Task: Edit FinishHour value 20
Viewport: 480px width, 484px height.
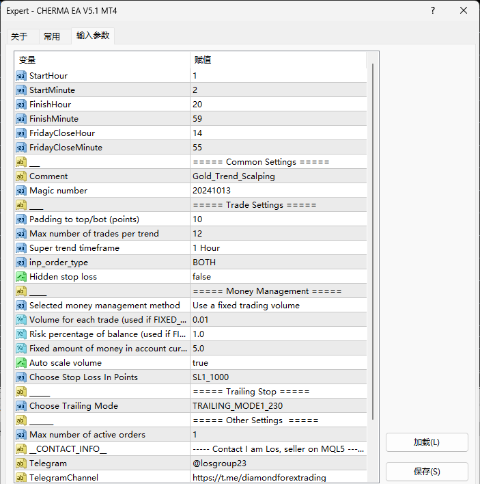Action: [279, 105]
